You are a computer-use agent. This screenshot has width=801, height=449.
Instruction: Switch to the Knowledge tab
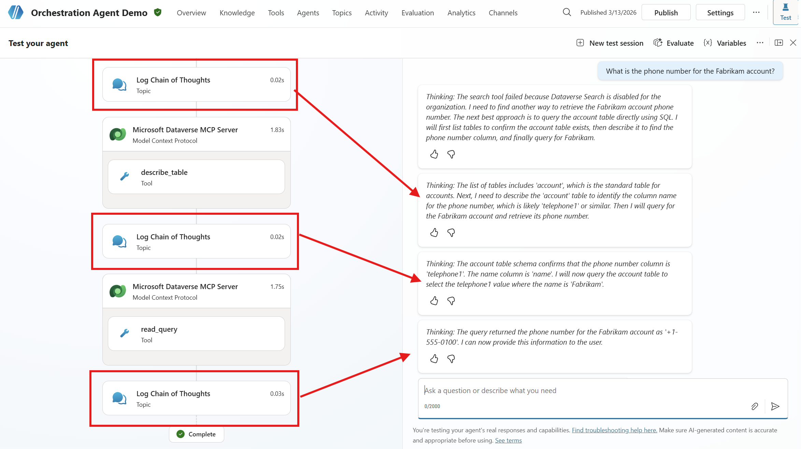coord(237,13)
